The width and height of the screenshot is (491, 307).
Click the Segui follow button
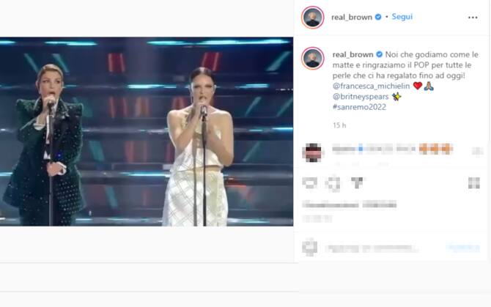click(x=402, y=16)
